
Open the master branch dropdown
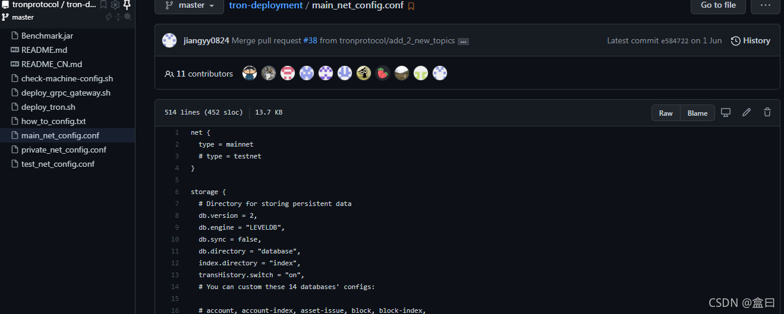(189, 5)
